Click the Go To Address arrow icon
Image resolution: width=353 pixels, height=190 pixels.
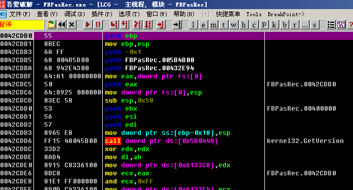177,24
